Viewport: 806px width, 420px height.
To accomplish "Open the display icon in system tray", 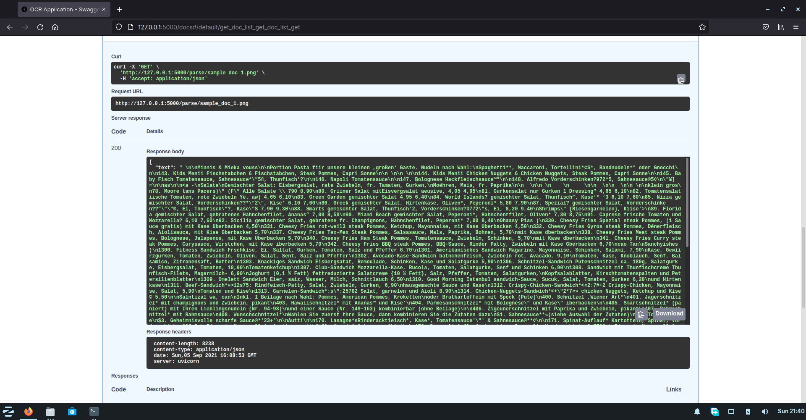I will click(x=731, y=412).
